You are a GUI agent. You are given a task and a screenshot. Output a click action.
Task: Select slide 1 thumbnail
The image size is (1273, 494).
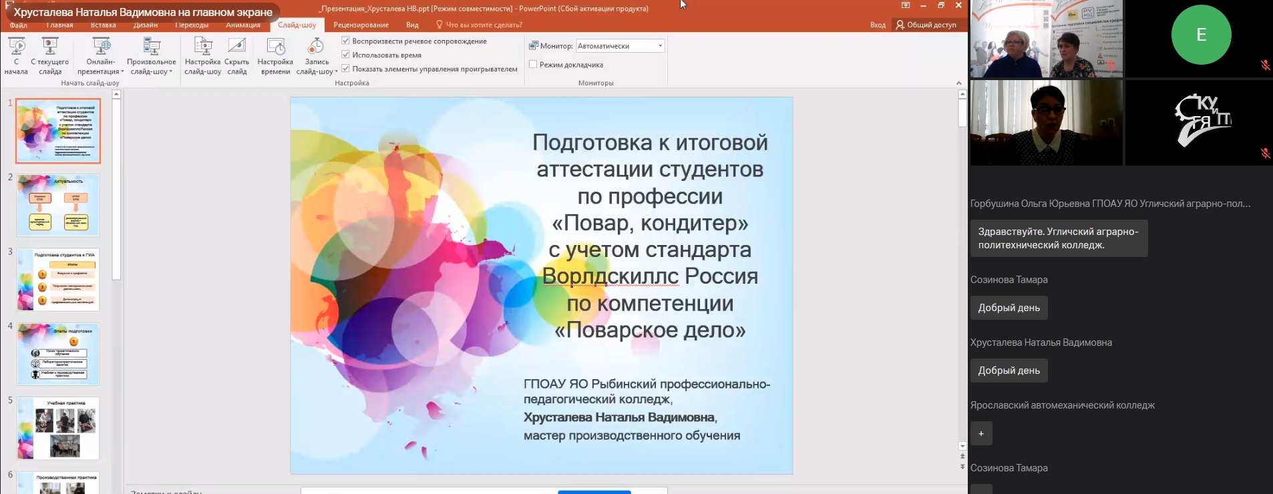coord(58,131)
